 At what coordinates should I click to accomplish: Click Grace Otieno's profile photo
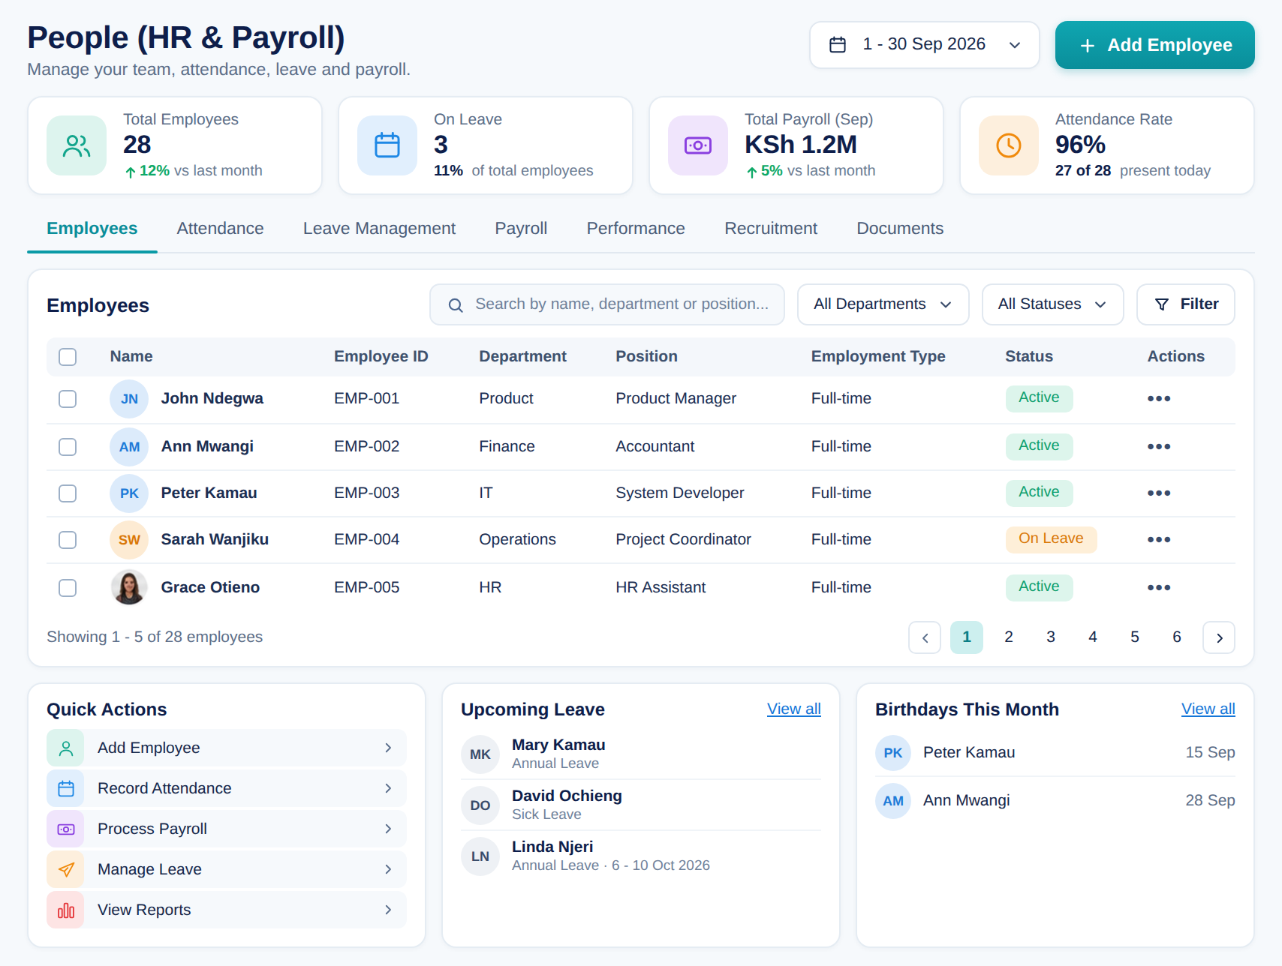(x=129, y=587)
